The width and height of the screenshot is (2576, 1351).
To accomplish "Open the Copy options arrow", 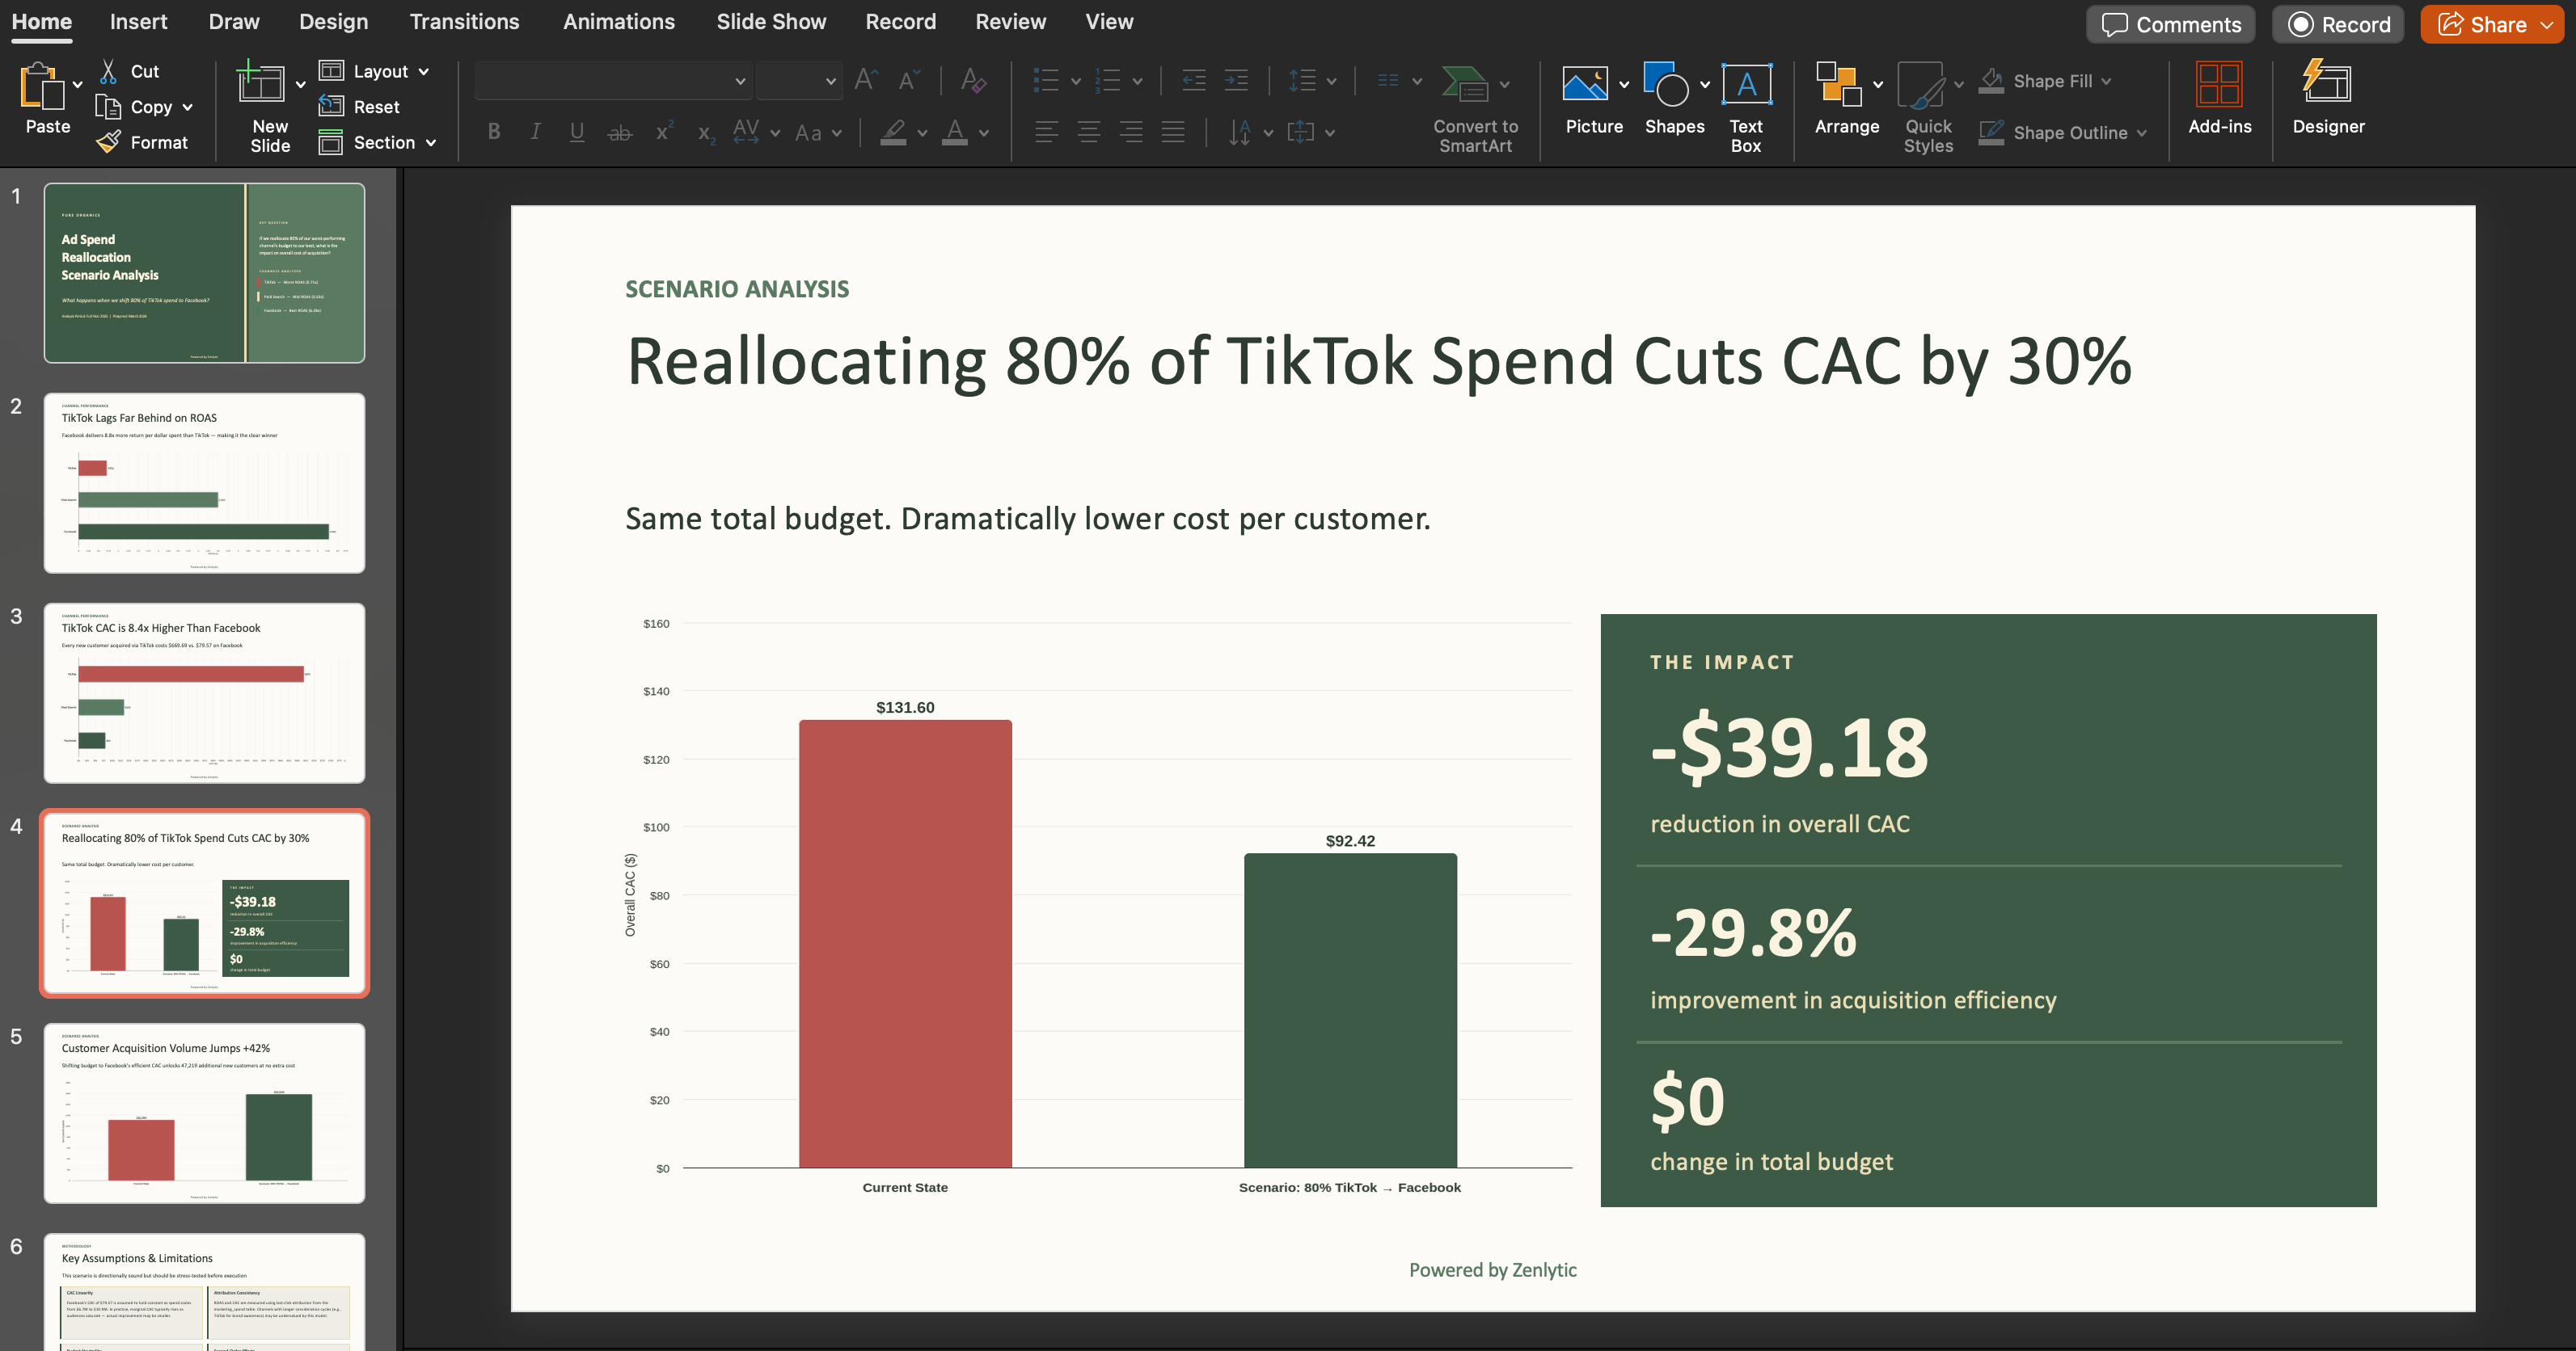I will click(188, 107).
